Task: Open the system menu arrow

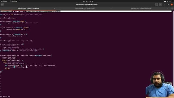Action: [172, 1]
